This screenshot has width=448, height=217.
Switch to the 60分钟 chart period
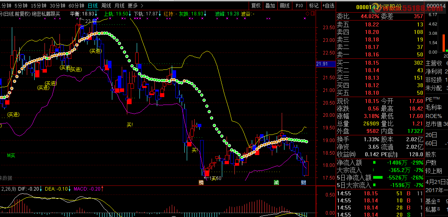pos(76,6)
